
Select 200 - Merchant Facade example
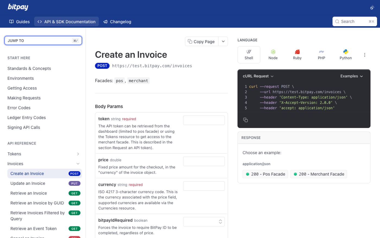[x=319, y=174]
